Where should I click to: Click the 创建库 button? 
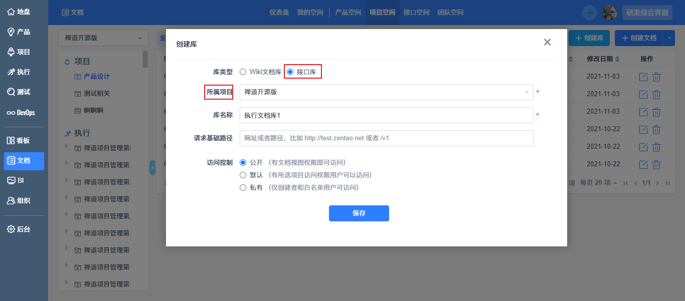tap(589, 38)
